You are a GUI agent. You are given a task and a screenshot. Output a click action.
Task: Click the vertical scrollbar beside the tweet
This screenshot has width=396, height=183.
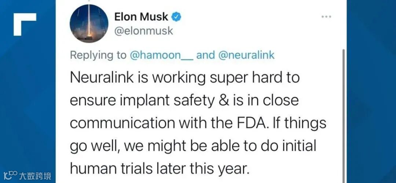tap(344, 110)
